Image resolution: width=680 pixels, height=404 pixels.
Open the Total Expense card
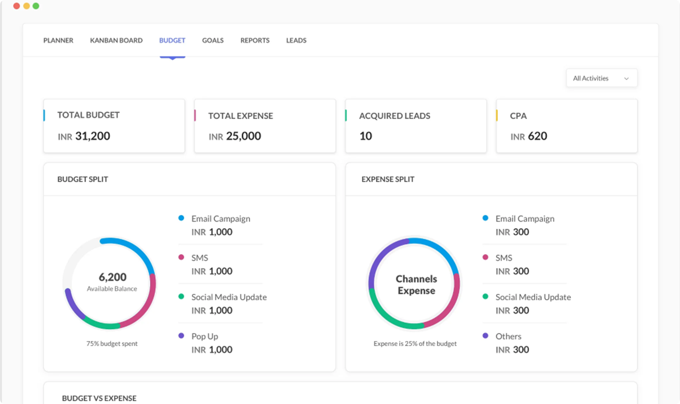click(x=265, y=126)
